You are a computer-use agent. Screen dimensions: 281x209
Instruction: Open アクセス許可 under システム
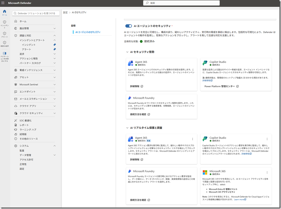[26, 160]
